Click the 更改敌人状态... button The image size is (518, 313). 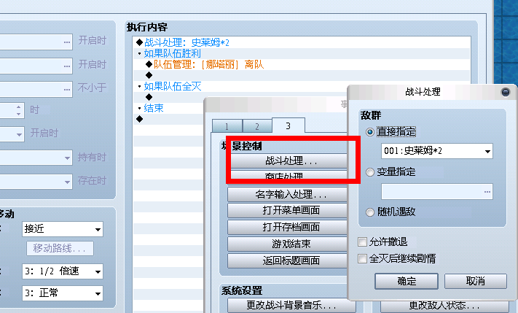(x=444, y=306)
